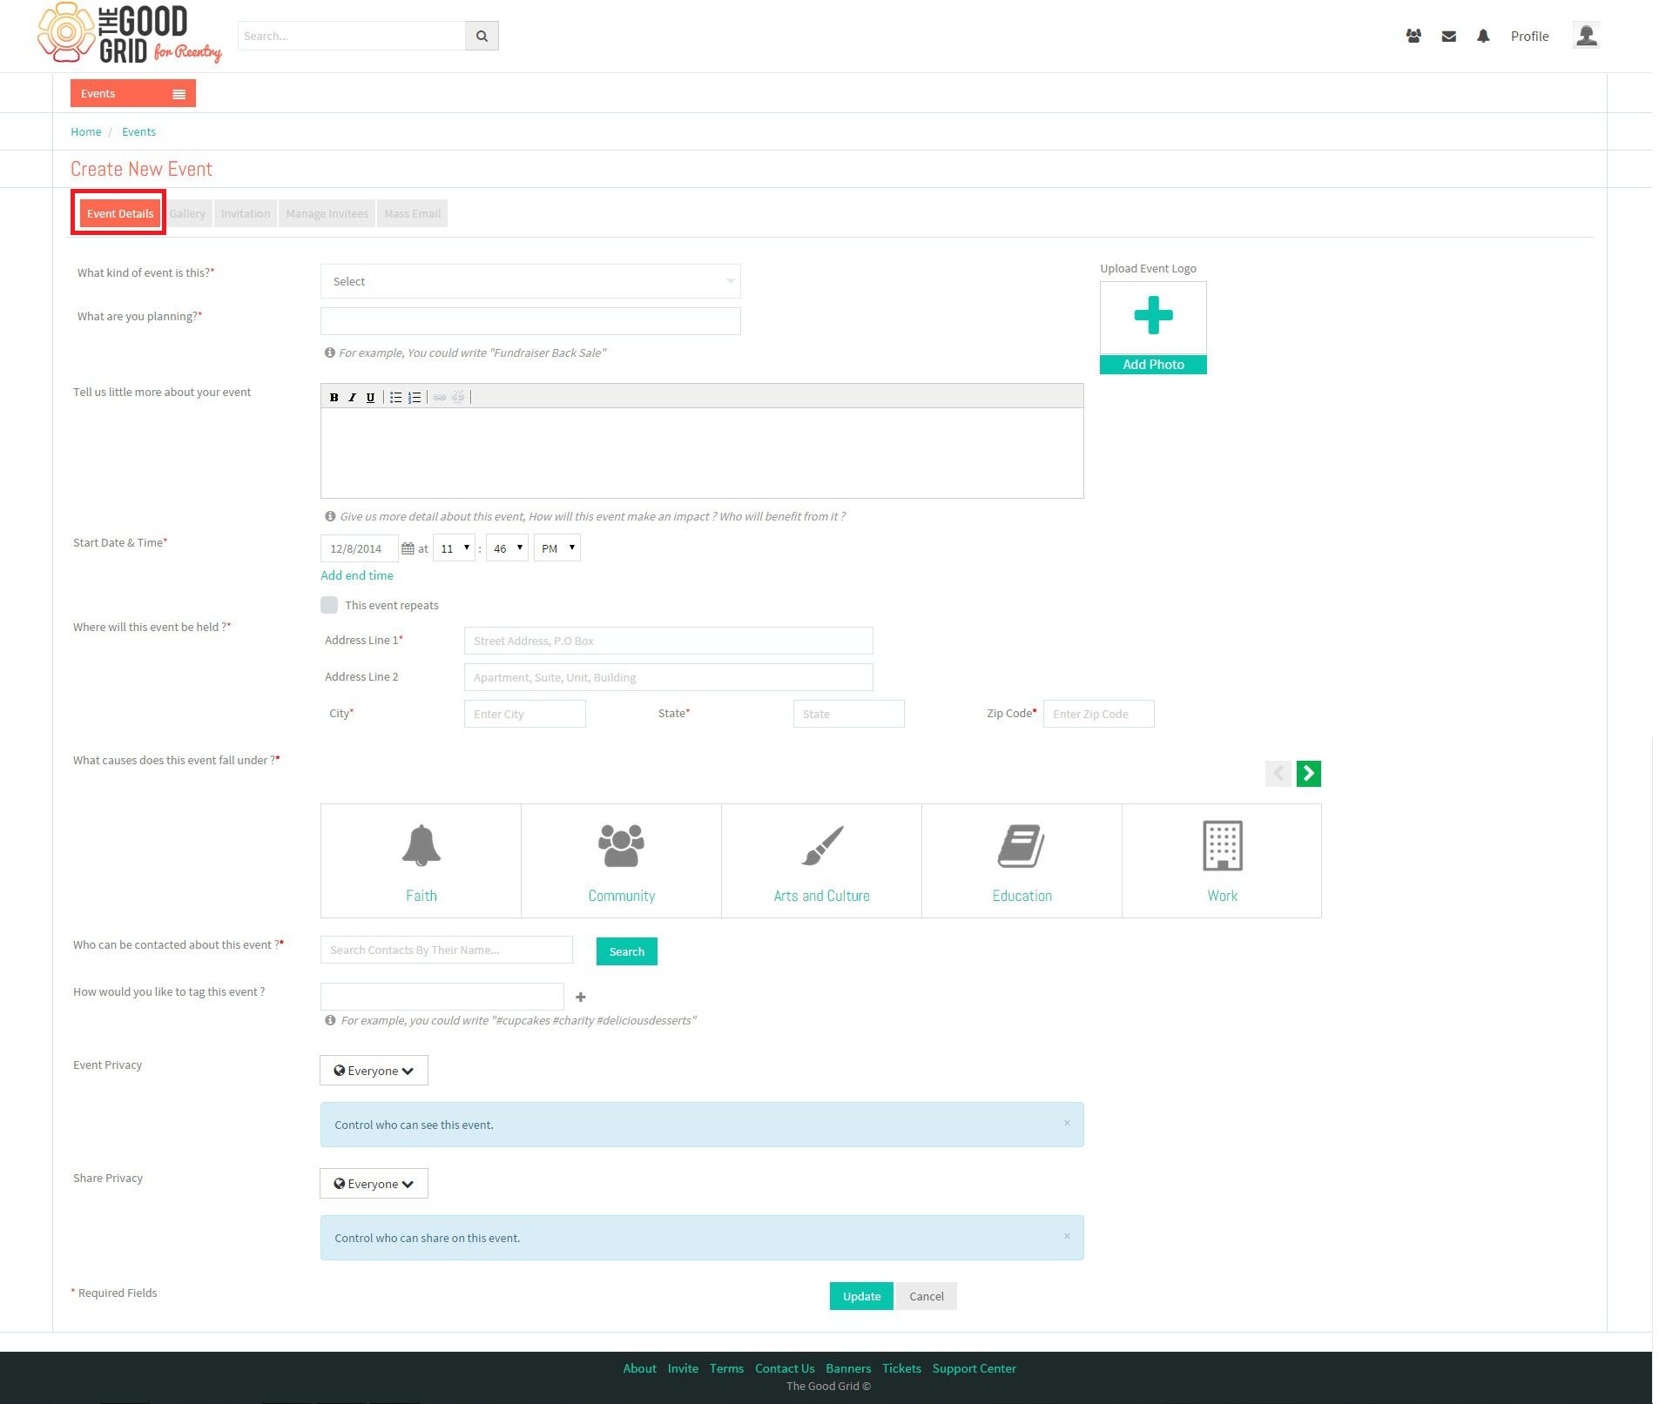
Task: Open the Events hamburger menu icon
Action: click(x=179, y=94)
